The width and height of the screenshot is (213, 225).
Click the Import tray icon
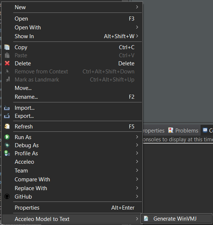click(x=7, y=108)
